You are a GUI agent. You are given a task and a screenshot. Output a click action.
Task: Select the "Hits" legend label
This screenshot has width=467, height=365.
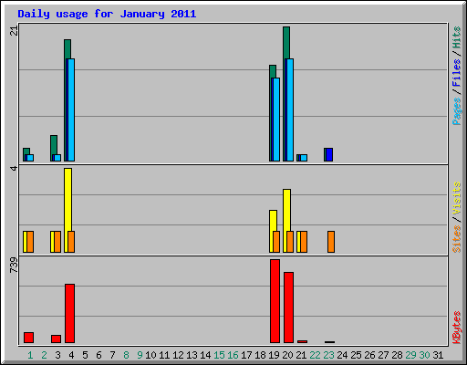(x=456, y=37)
